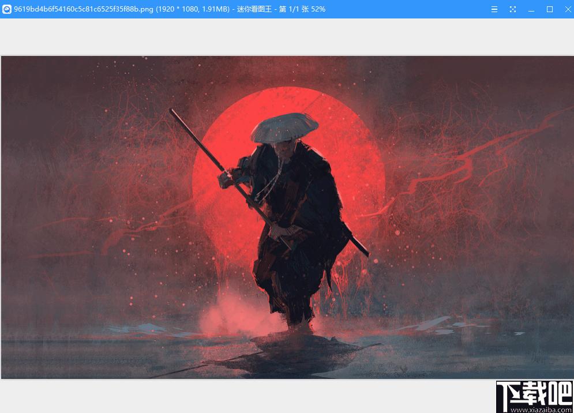Click the blank gray area above the image
Viewport: 574px width, 413px height.
(x=287, y=37)
